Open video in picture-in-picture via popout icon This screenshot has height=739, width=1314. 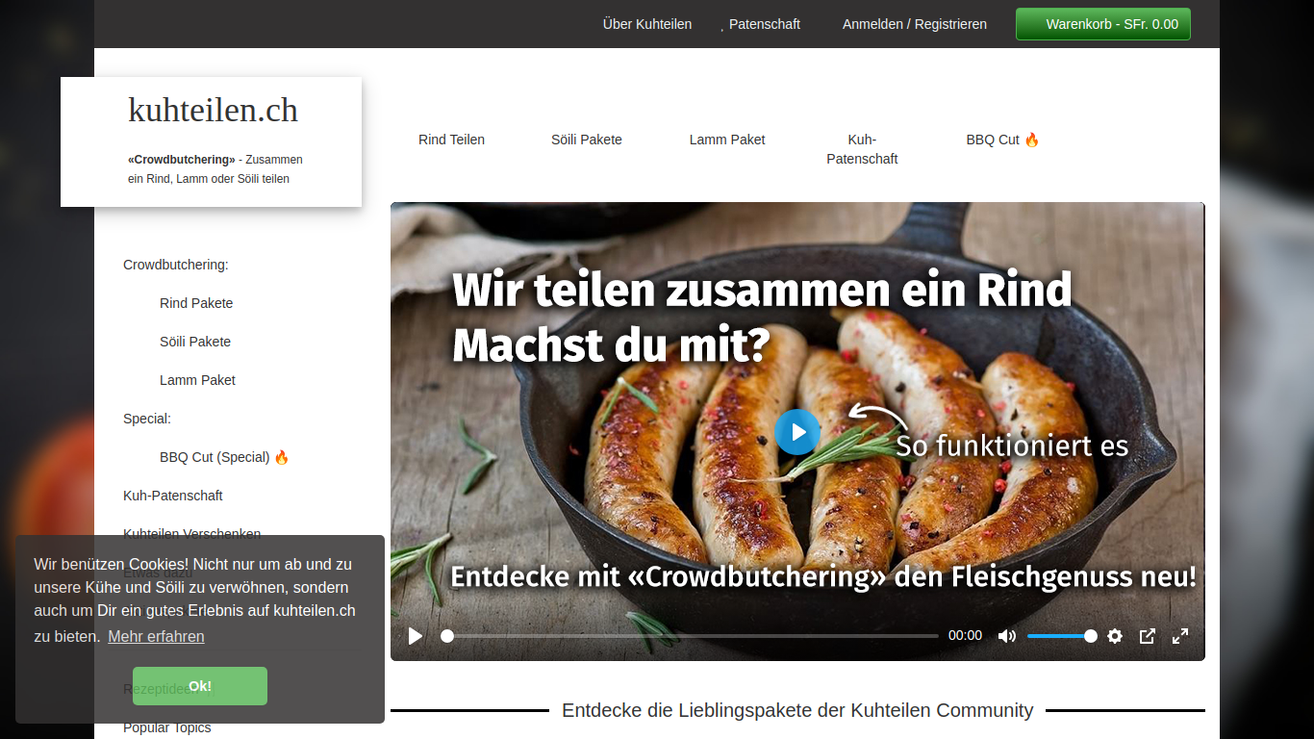tap(1148, 636)
